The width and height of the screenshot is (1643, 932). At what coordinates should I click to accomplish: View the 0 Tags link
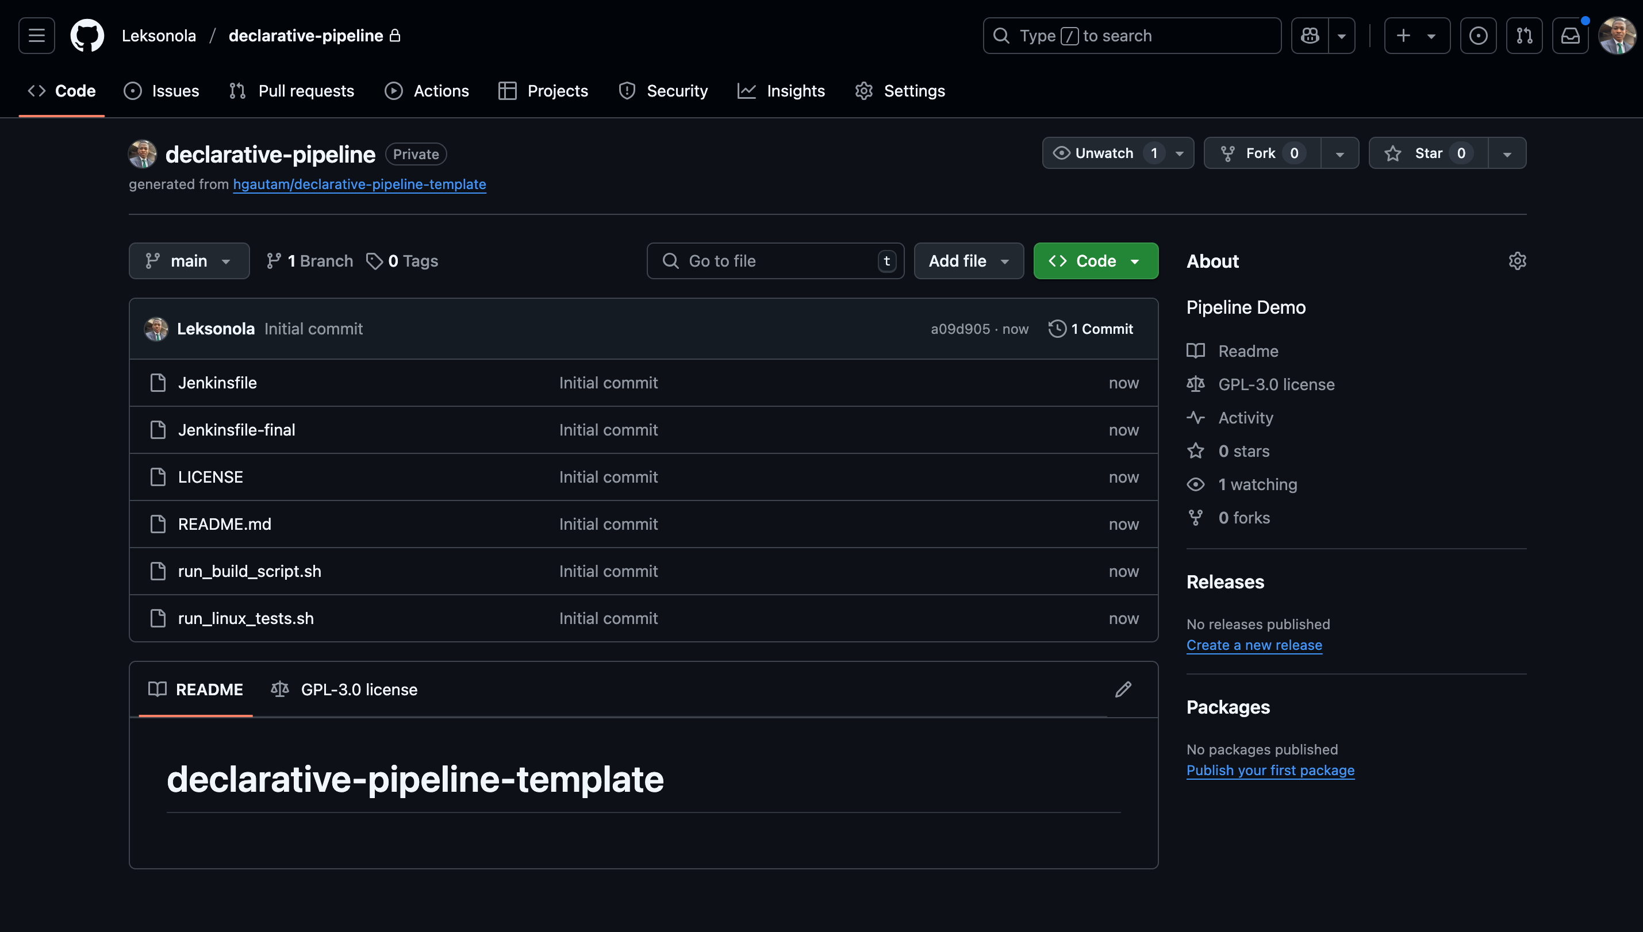tap(401, 261)
